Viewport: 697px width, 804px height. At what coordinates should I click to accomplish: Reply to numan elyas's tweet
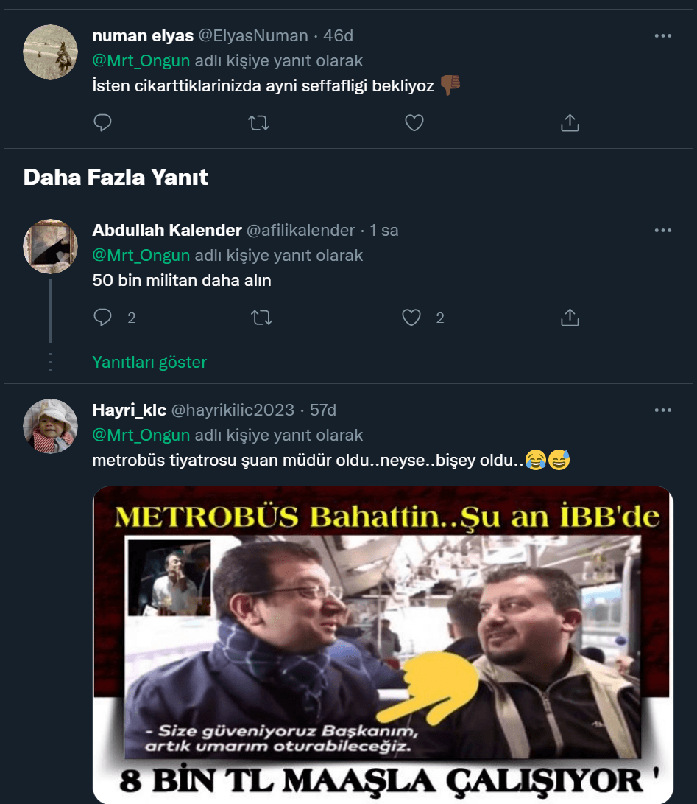(x=103, y=122)
